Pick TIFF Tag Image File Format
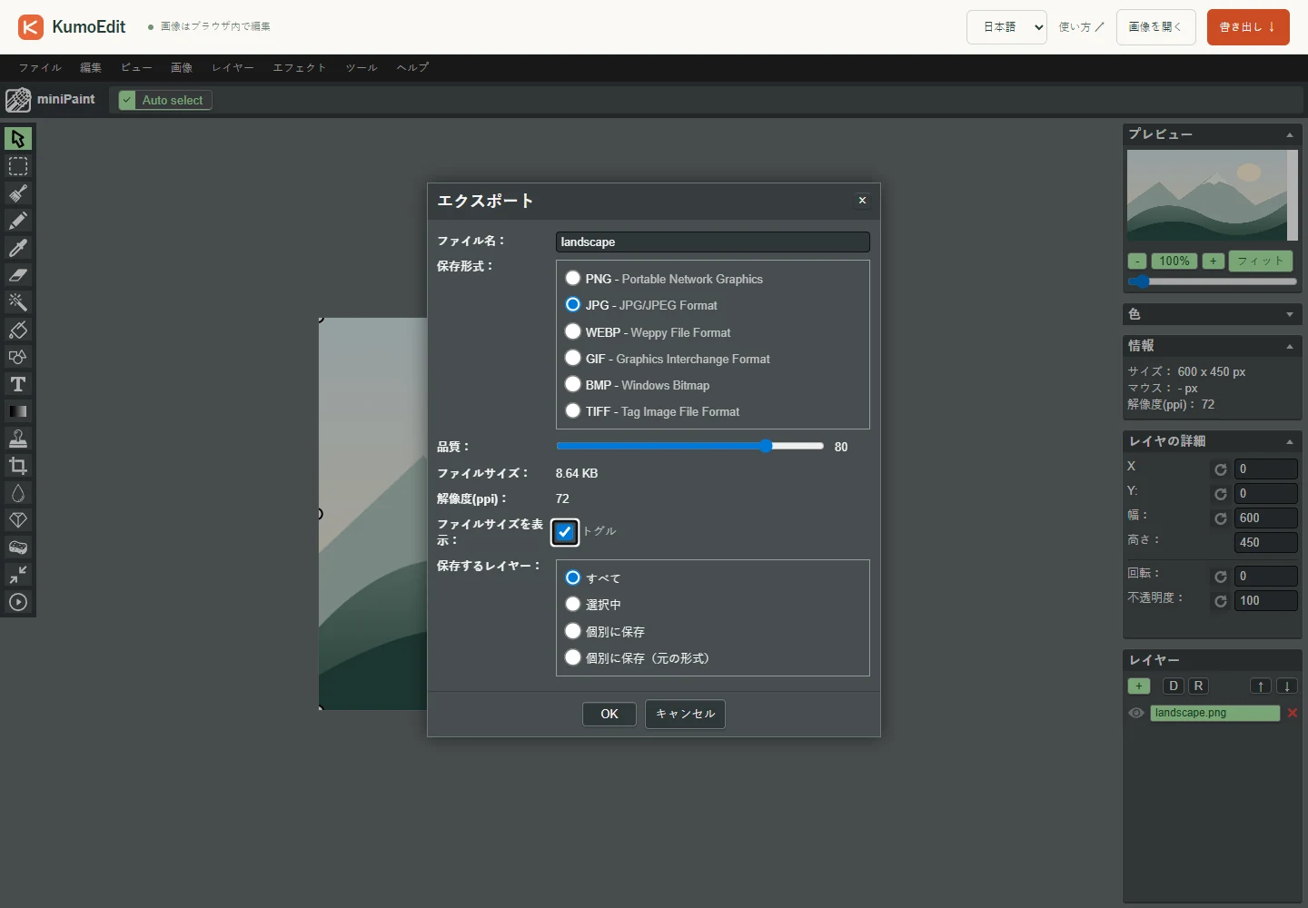Viewport: 1308px width, 908px height. (x=573, y=410)
